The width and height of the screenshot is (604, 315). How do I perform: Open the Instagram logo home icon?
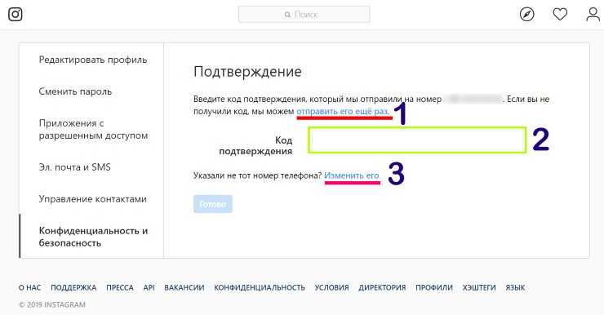click(16, 14)
